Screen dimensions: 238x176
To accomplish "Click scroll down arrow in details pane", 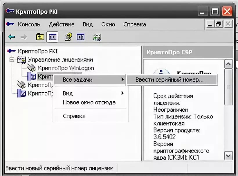I will point(228,156).
